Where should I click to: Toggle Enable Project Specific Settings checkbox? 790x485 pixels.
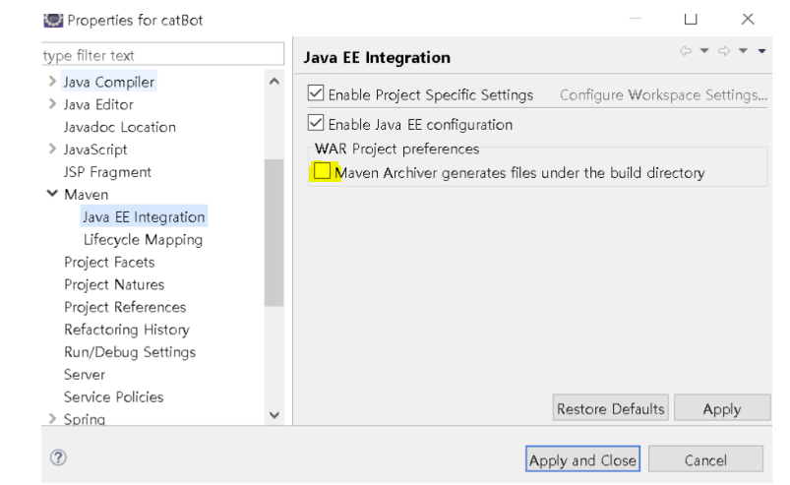click(x=316, y=94)
